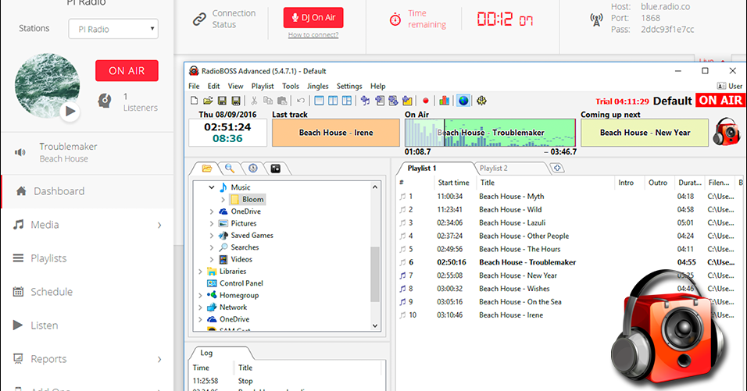Image resolution: width=747 pixels, height=391 pixels.
Task: Click the add playlist page icon
Action: (x=379, y=101)
